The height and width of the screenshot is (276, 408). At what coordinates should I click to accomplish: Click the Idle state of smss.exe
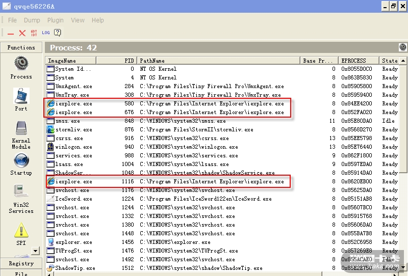click(388, 121)
